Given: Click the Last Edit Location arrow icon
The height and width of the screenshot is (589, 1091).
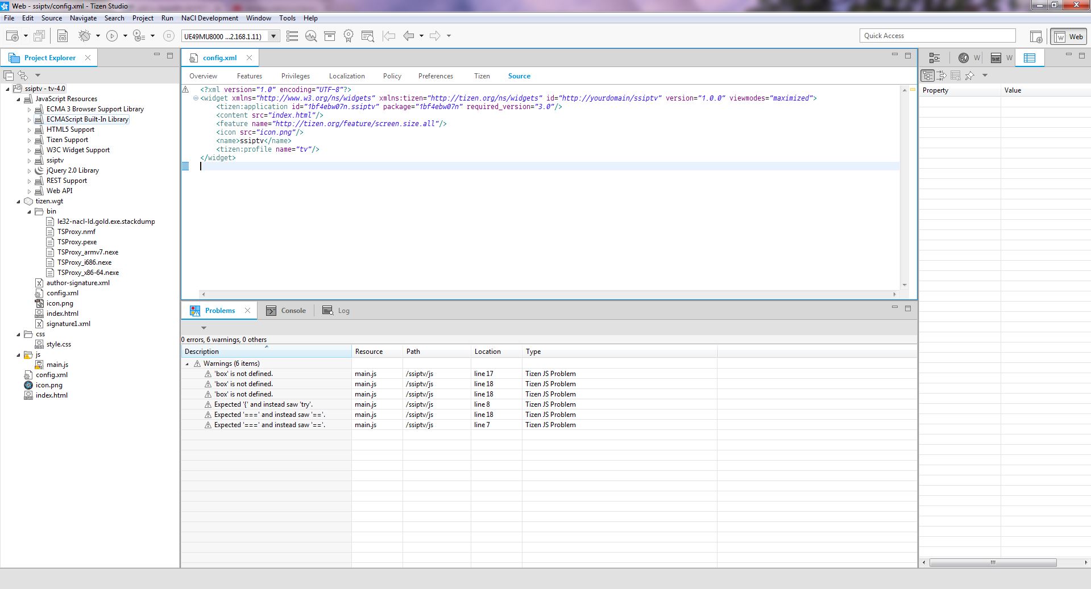Looking at the screenshot, I should click(389, 36).
